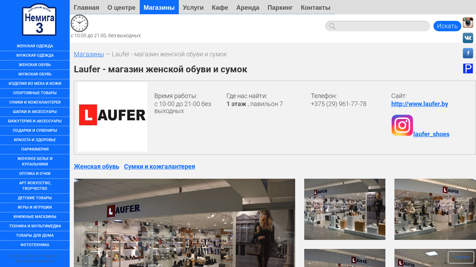Visit the http://www.laufer.by website link
476x267 pixels.
[x=420, y=104]
